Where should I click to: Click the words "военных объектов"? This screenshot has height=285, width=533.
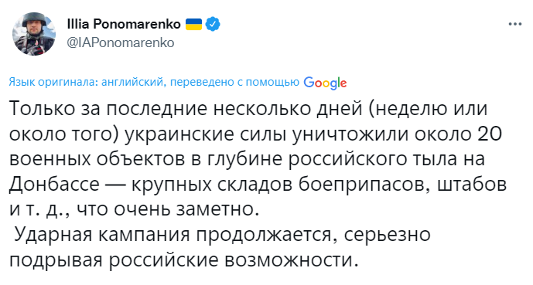[98, 159]
